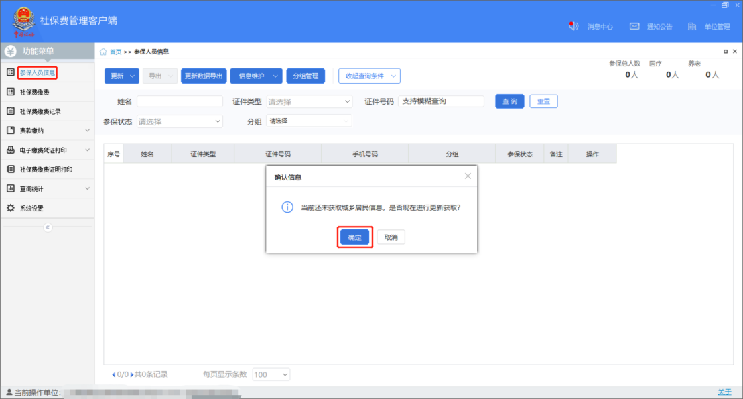This screenshot has width=743, height=399.
Task: Expand the 费款缴纳 menu
Action: [x=87, y=131]
